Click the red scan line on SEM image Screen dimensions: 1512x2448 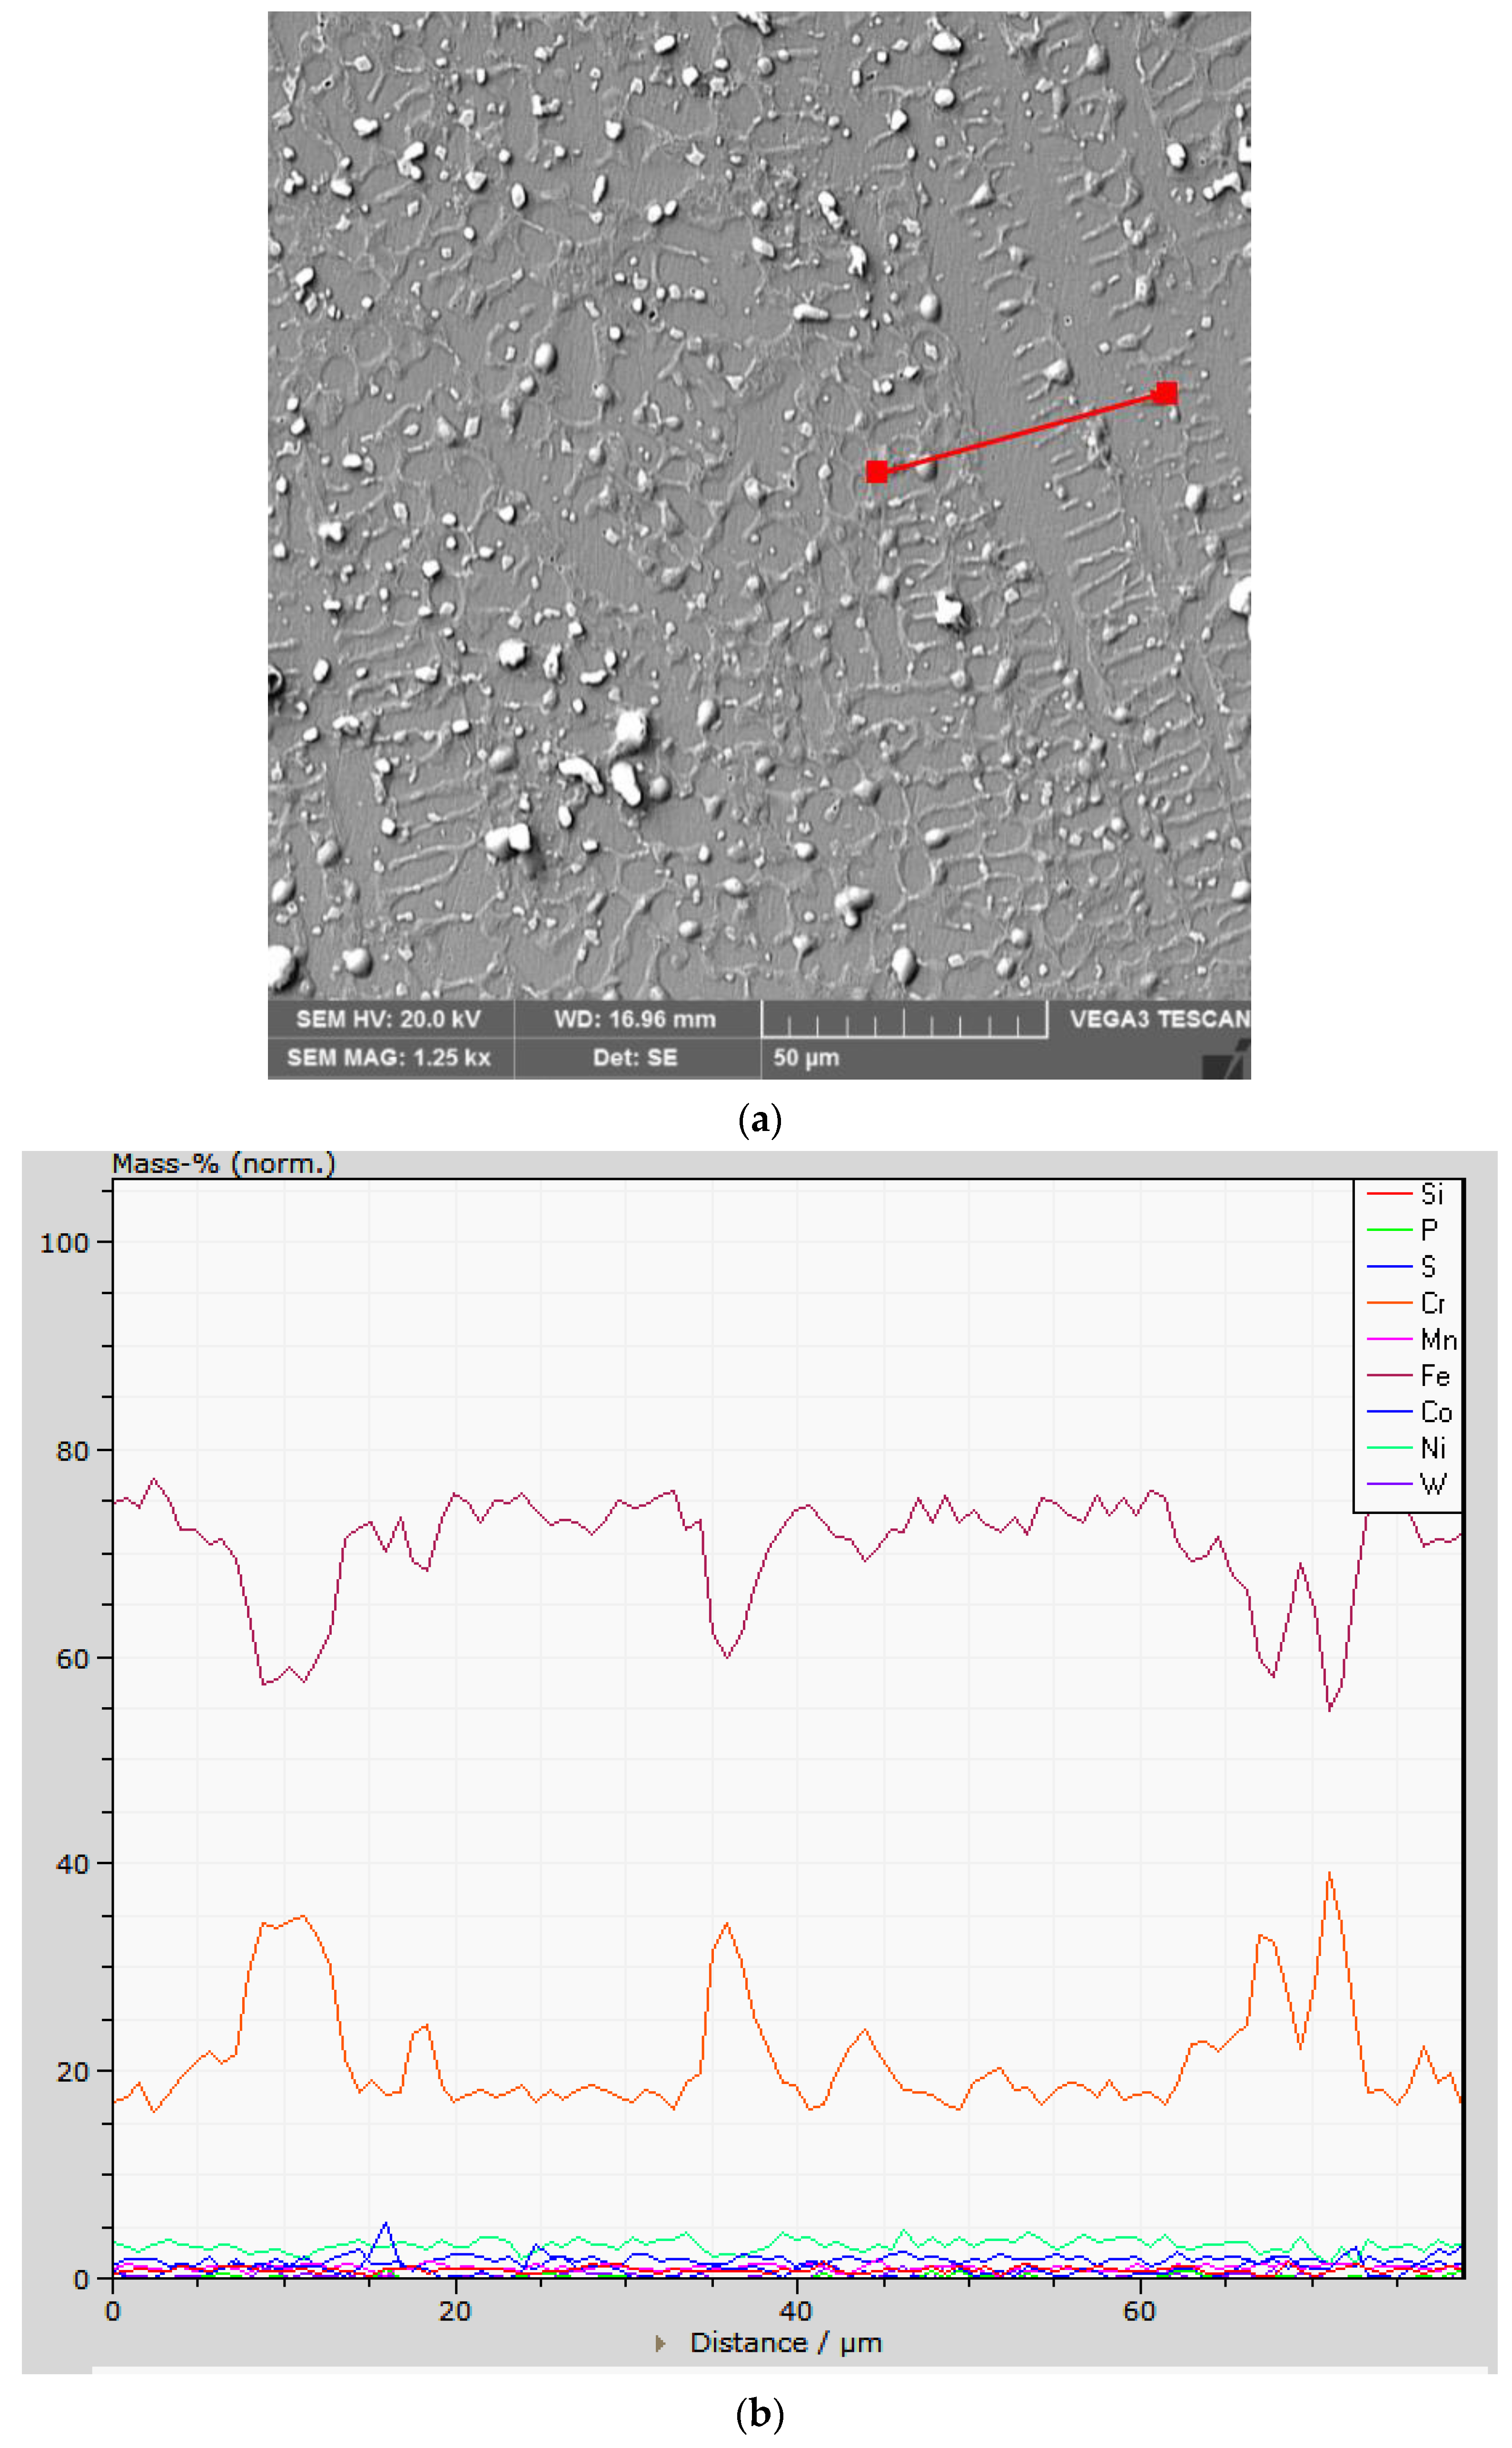1020,433
